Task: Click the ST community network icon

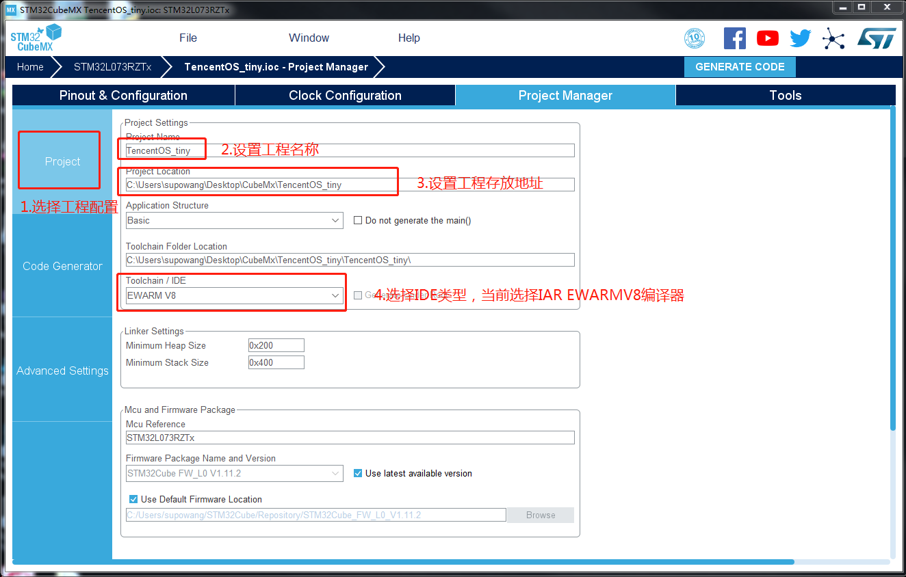Action: point(833,38)
